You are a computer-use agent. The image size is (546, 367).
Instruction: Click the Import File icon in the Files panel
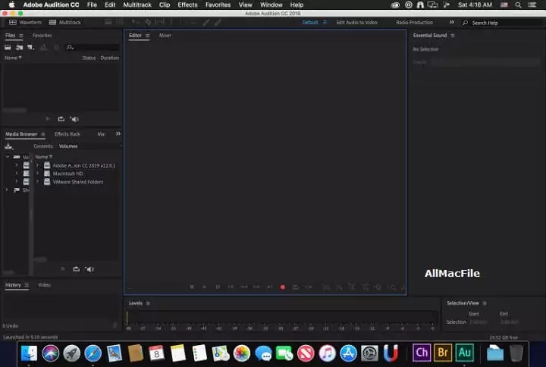pyautogui.click(x=20, y=47)
